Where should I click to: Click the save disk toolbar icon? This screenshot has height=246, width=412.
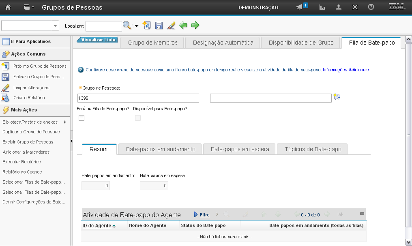[159, 26]
